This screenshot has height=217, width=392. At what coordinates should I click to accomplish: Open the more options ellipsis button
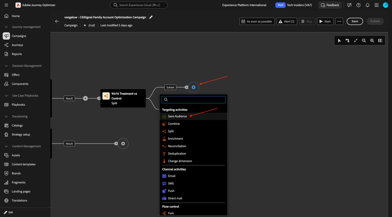point(339,21)
